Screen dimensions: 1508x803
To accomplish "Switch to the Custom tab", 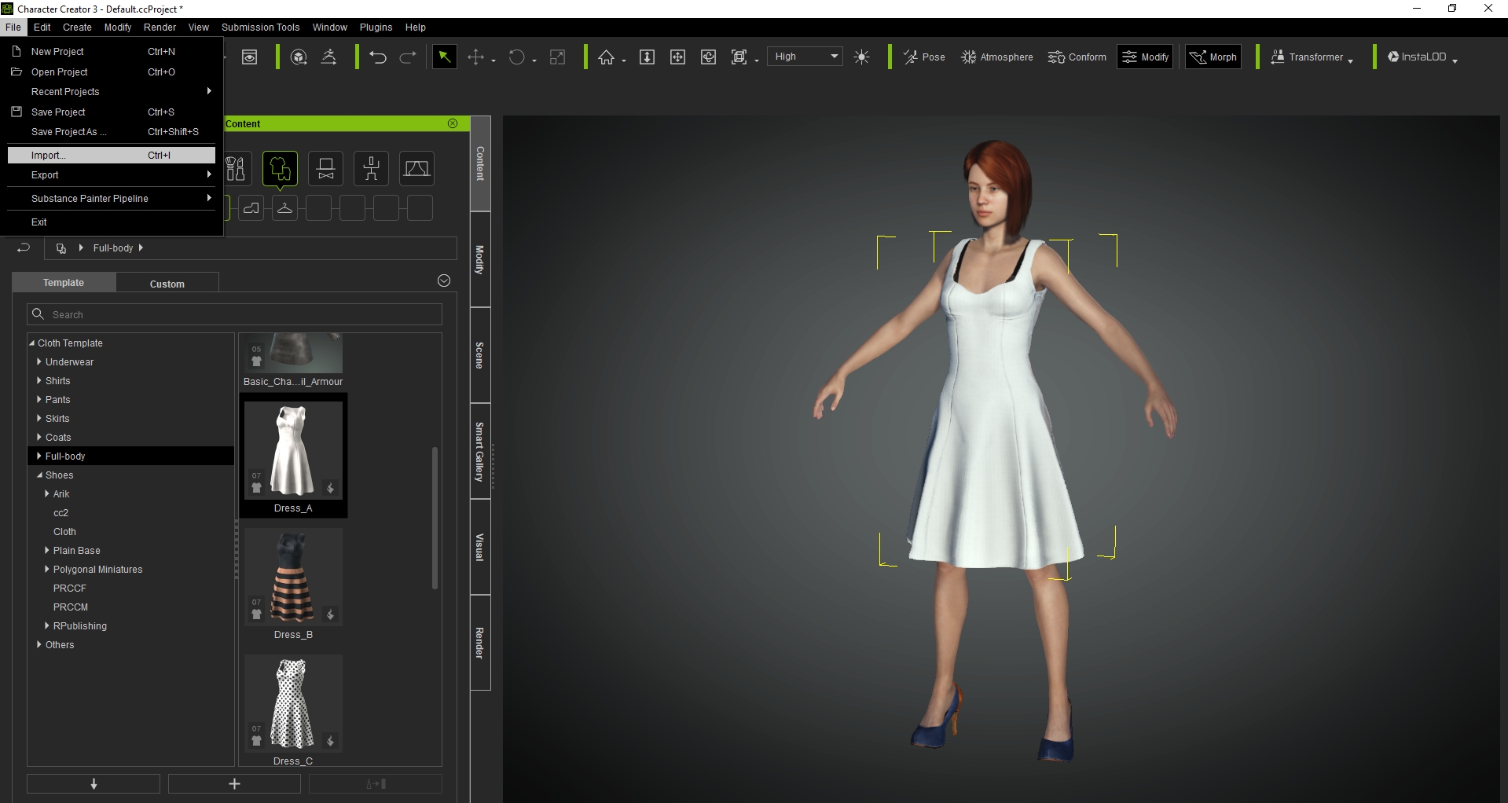I will 167,284.
